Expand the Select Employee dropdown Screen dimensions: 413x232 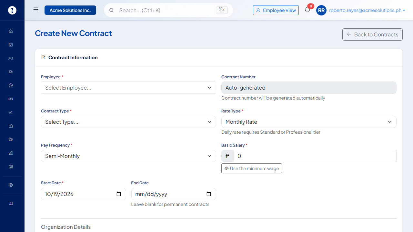pyautogui.click(x=128, y=88)
